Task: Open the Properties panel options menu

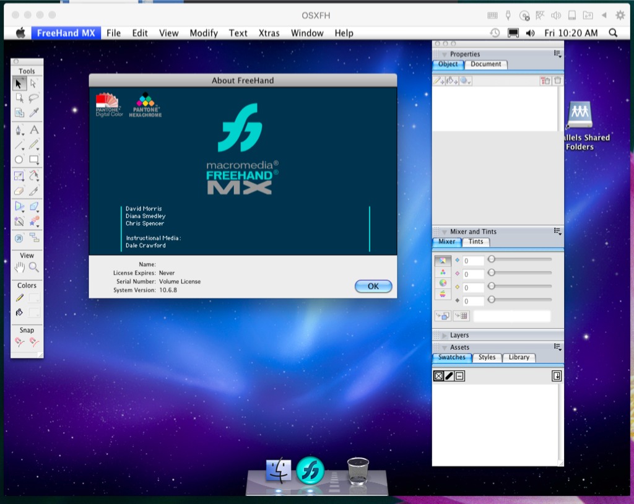Action: tap(558, 54)
